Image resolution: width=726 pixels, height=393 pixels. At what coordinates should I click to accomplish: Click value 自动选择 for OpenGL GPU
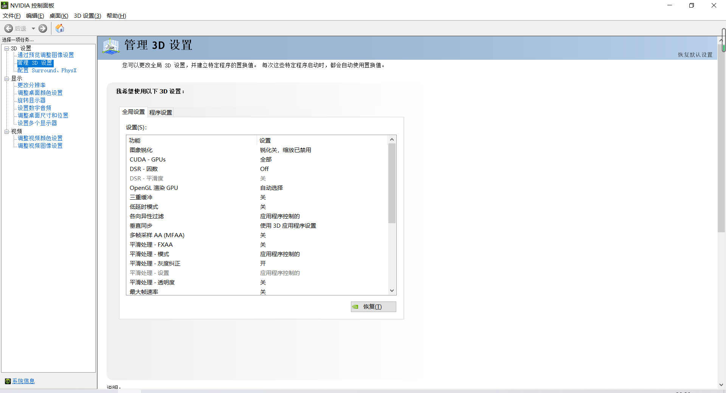[x=271, y=188]
